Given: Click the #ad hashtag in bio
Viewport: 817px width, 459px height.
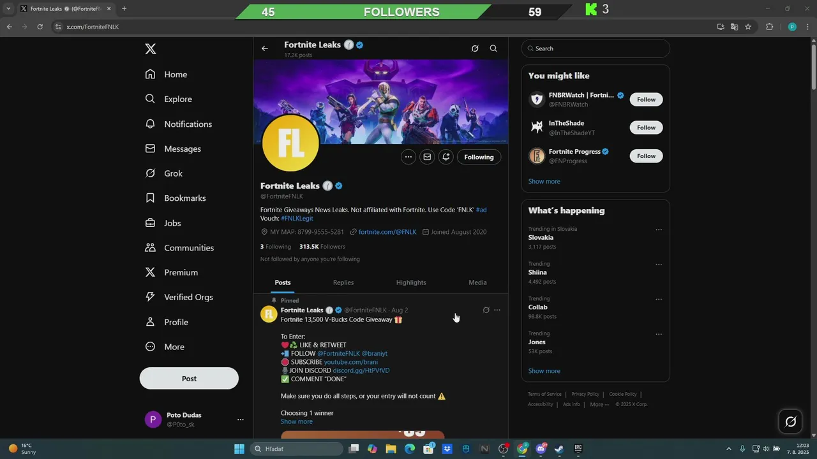Looking at the screenshot, I should pyautogui.click(x=481, y=210).
